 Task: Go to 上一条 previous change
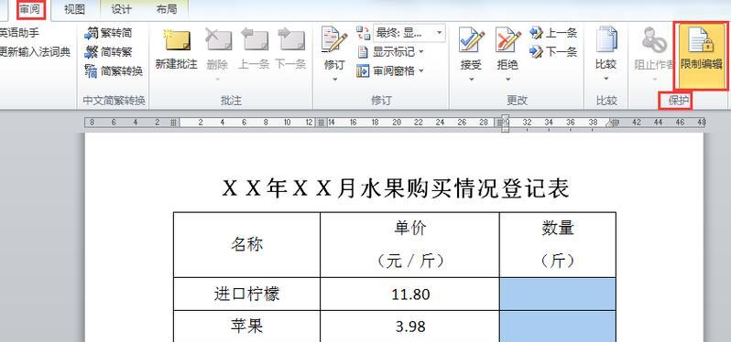(554, 33)
